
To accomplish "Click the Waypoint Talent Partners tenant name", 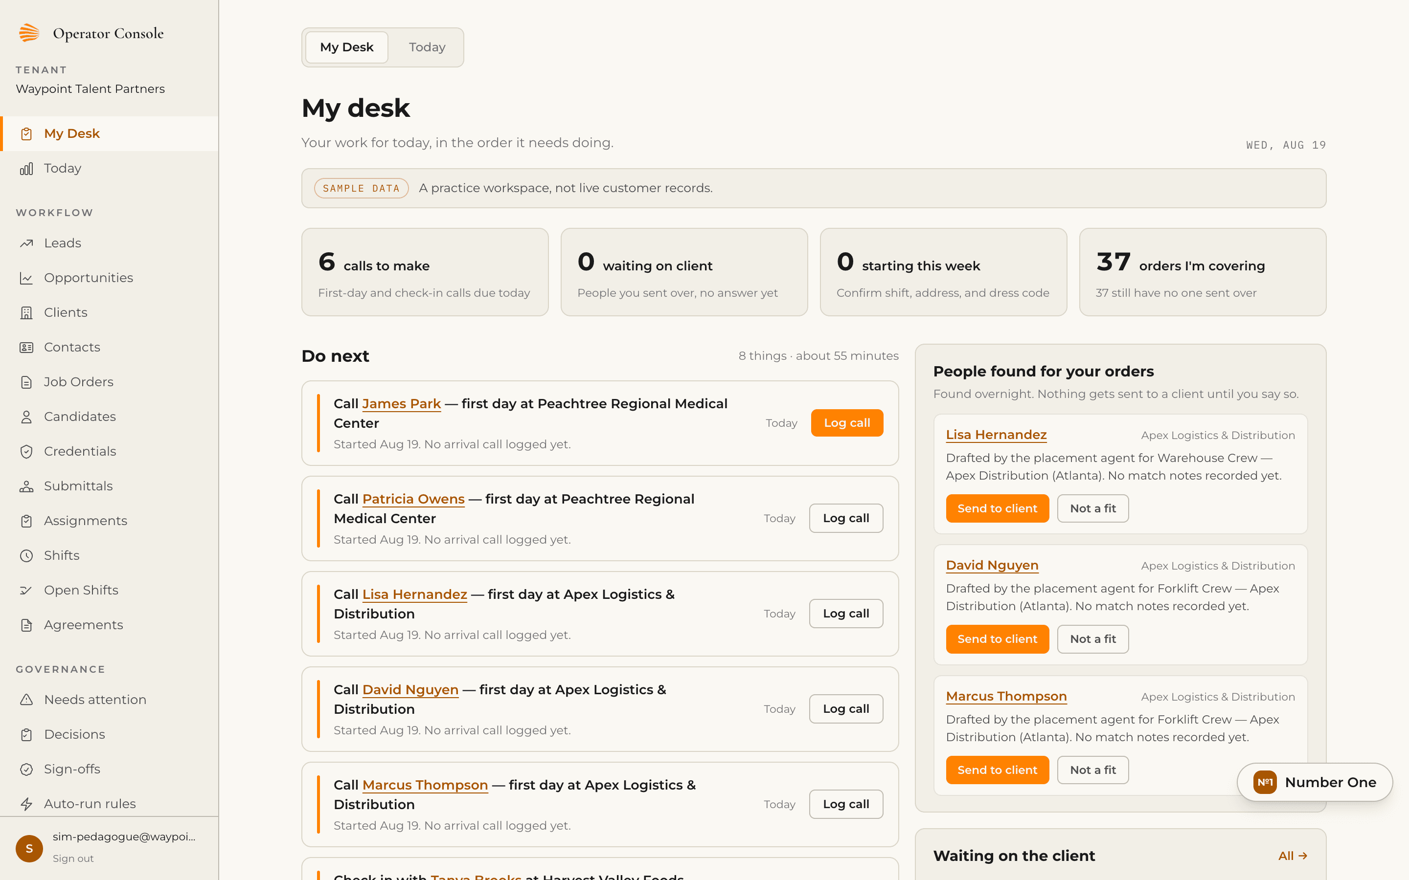I will [x=90, y=89].
